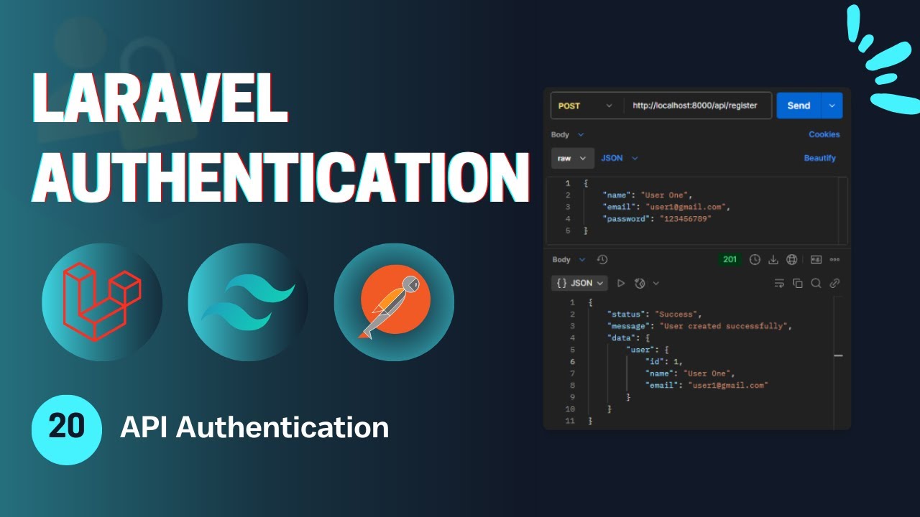Click the network globe icon
The width and height of the screenshot is (920, 517).
791,260
